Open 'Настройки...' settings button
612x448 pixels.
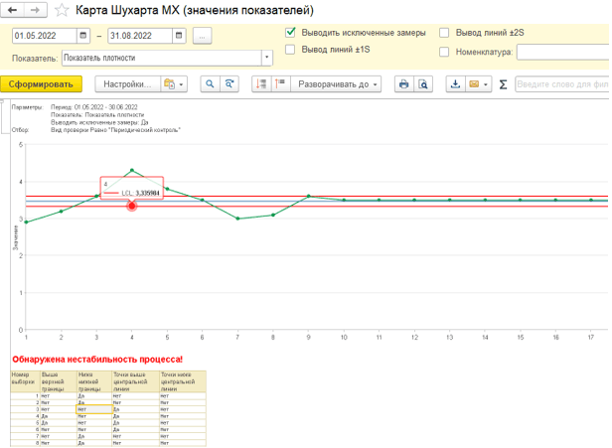[x=125, y=84]
